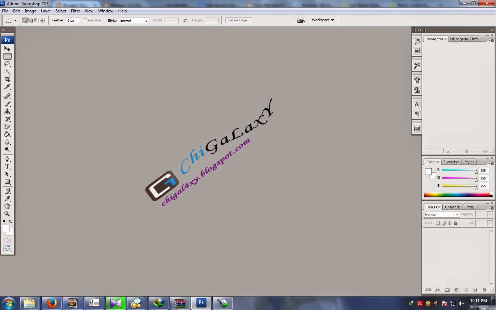
Task: Open the Actions panel icon
Action: coord(417,51)
